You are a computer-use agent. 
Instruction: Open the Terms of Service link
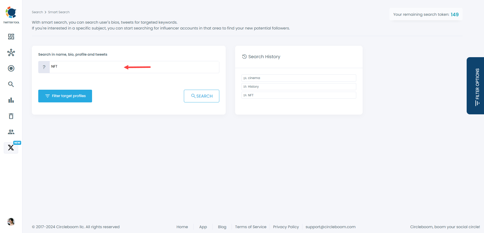pyautogui.click(x=250, y=227)
